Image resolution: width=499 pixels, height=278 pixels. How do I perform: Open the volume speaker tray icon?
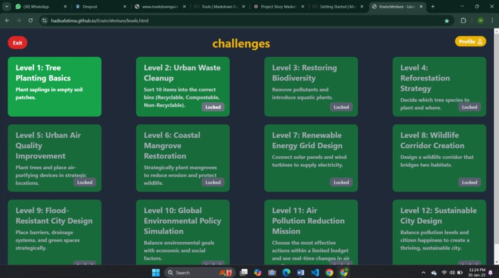(x=452, y=272)
